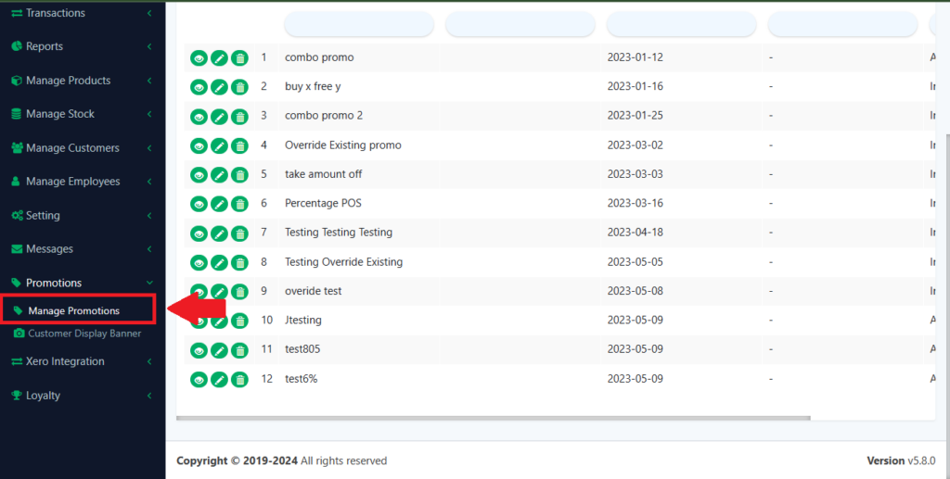Click the first column filter field above the names
Screen dimensions: 950x479
click(x=358, y=25)
